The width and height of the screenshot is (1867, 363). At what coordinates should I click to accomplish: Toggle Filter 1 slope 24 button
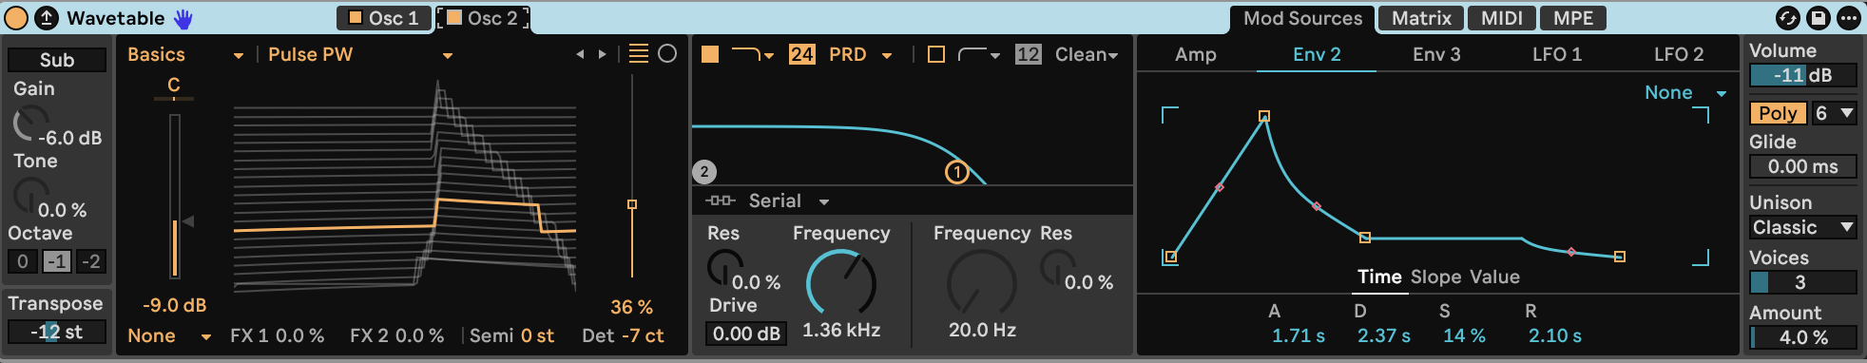(802, 54)
